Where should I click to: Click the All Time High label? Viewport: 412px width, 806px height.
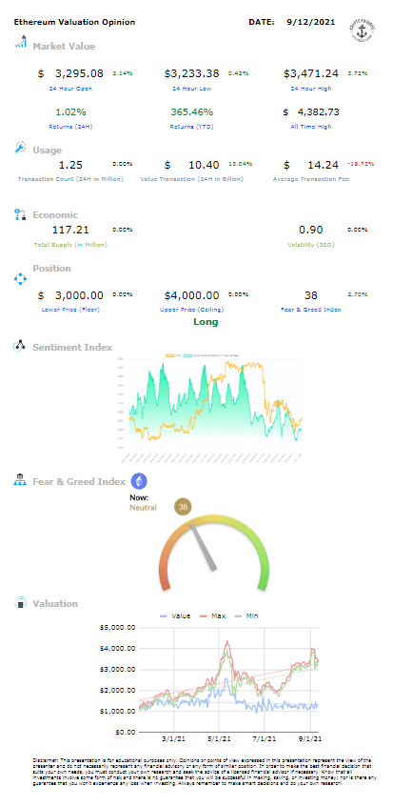pos(311,127)
